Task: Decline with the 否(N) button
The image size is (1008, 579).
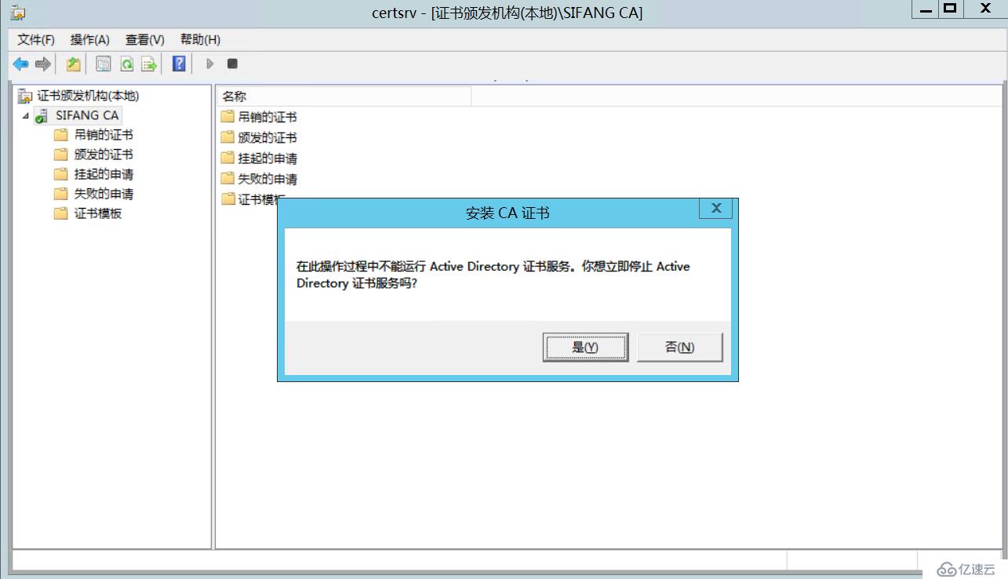Action: click(x=679, y=347)
